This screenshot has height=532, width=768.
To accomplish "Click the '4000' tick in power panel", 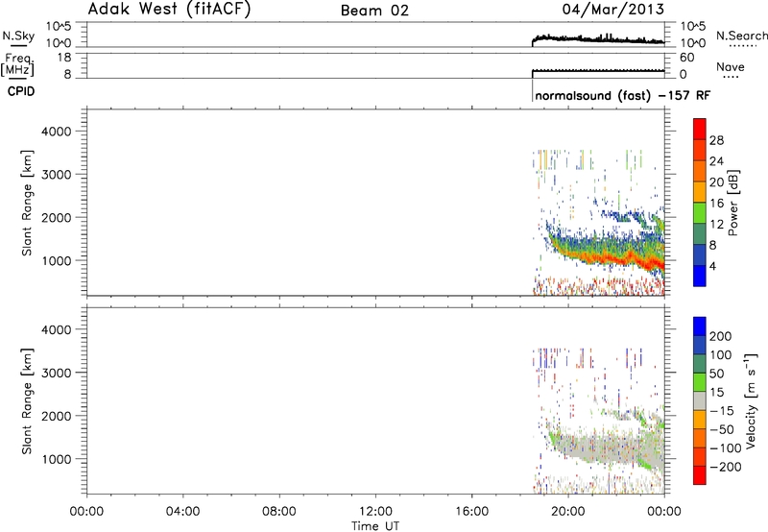I will tap(57, 132).
